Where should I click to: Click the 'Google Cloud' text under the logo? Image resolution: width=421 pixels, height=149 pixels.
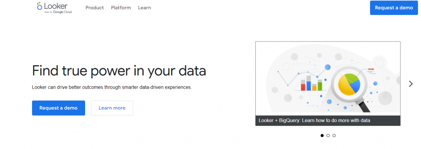tap(62, 12)
